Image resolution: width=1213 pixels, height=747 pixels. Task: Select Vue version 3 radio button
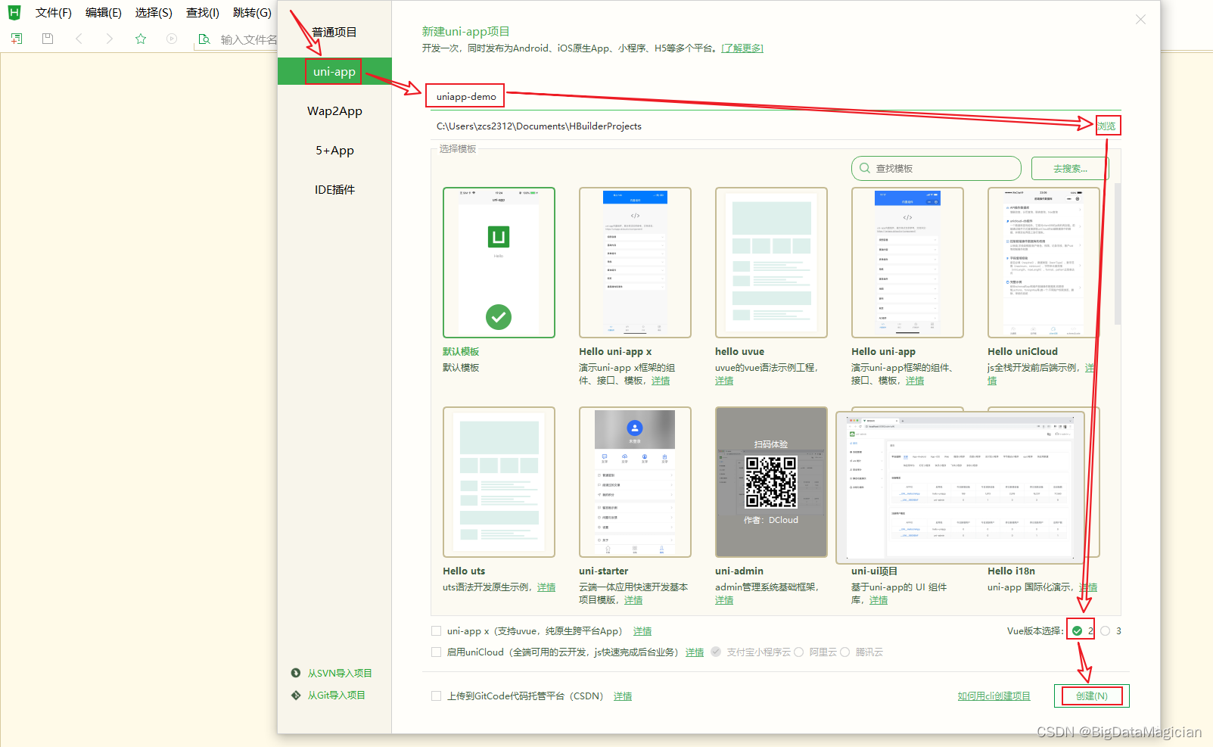pyautogui.click(x=1106, y=630)
